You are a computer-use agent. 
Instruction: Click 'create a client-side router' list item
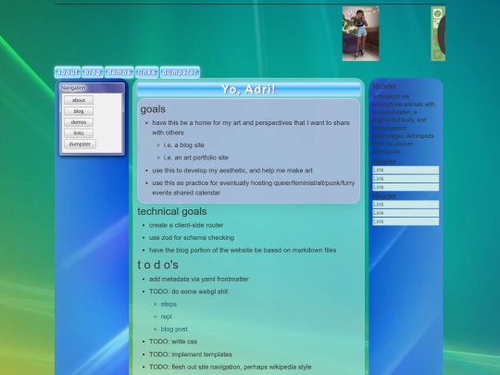point(186,225)
